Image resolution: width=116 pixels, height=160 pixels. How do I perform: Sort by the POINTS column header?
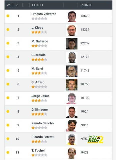tap(86, 5)
